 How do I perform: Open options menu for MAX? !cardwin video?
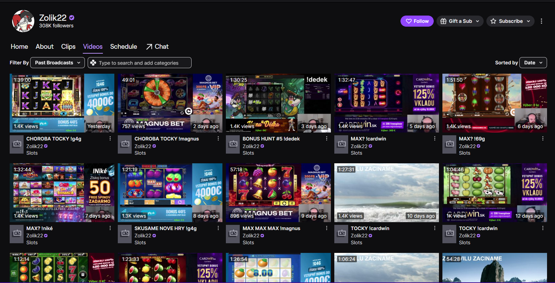[435, 138]
